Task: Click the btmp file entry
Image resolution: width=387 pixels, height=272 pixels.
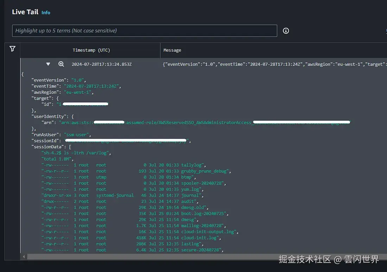Action: pyautogui.click(x=118, y=177)
